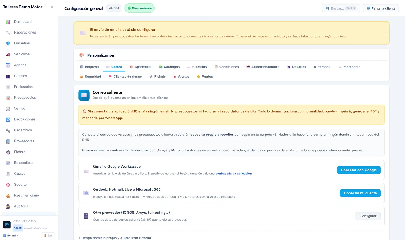Image resolution: width=405 pixels, height=240 pixels.
Task: Open the Puntos tab
Action: 205,77
